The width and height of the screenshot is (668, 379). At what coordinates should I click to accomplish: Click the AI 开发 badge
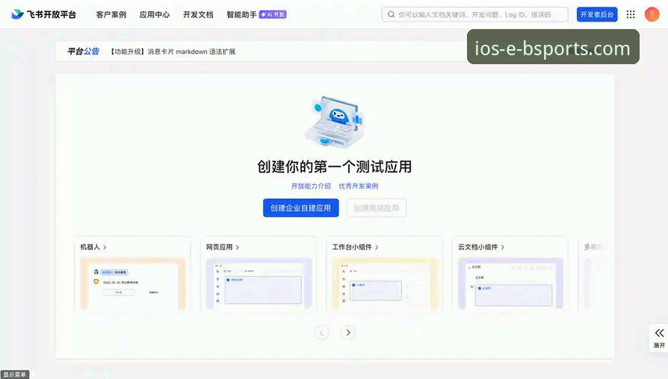click(273, 14)
